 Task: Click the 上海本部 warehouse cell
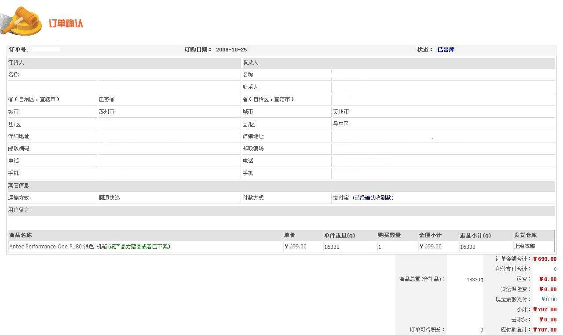click(524, 246)
